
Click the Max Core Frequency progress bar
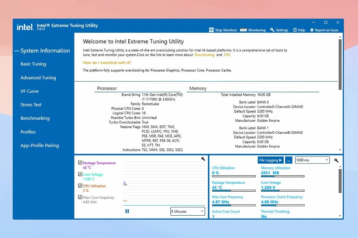coord(234,205)
